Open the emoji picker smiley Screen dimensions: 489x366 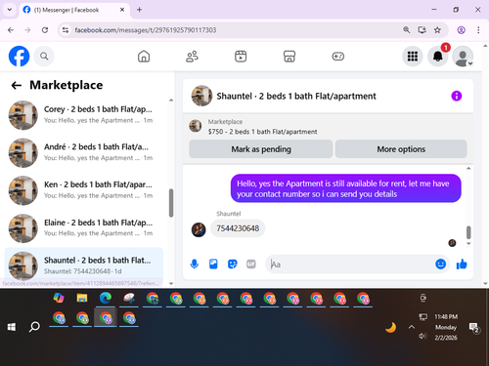click(440, 264)
